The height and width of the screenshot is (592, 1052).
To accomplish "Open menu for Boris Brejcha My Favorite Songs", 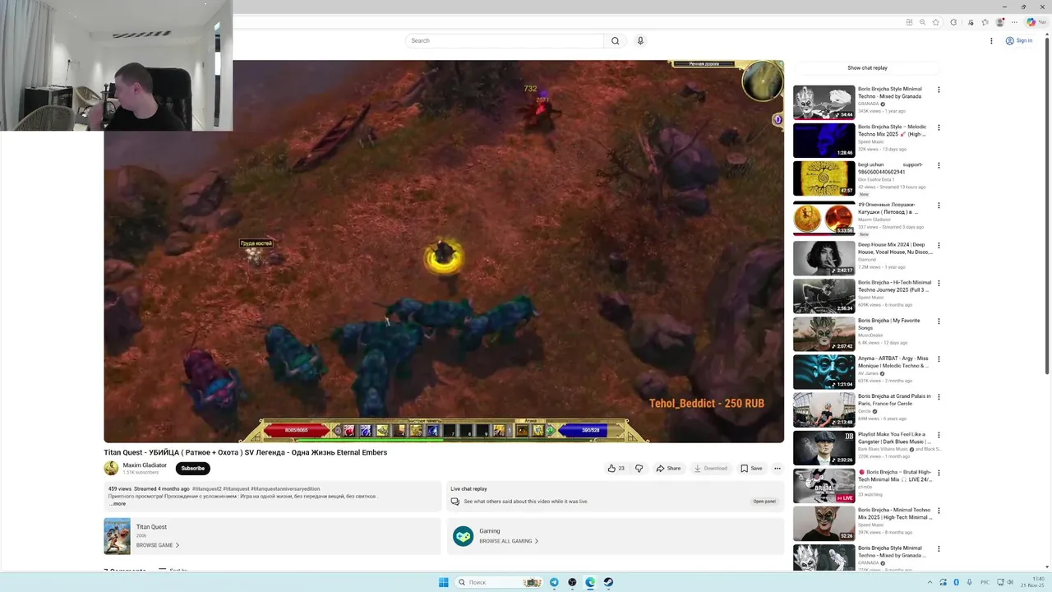I will coord(939,321).
